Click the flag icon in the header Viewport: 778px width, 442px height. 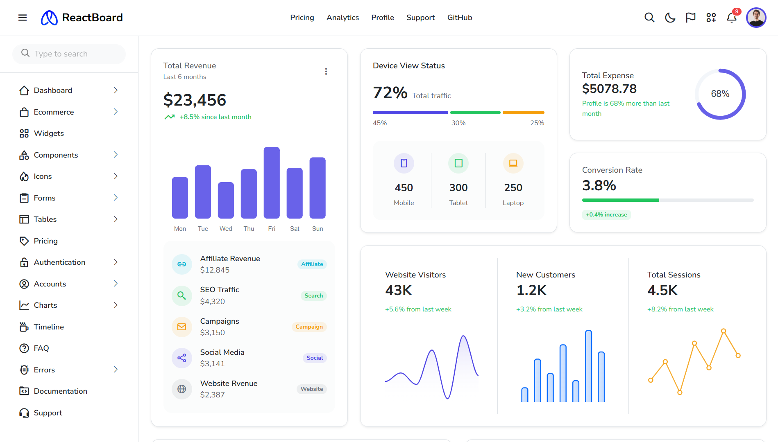tap(690, 18)
